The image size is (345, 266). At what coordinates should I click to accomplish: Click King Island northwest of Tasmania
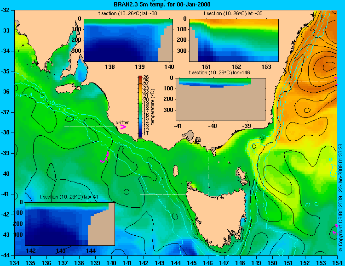pos(175,171)
